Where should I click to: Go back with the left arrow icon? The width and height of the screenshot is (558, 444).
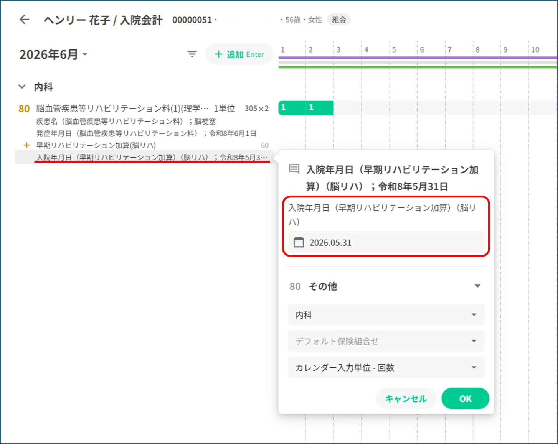pyautogui.click(x=25, y=20)
